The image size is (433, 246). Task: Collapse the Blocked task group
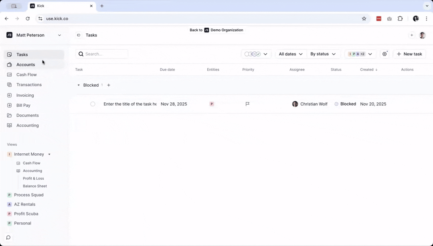pyautogui.click(x=79, y=85)
